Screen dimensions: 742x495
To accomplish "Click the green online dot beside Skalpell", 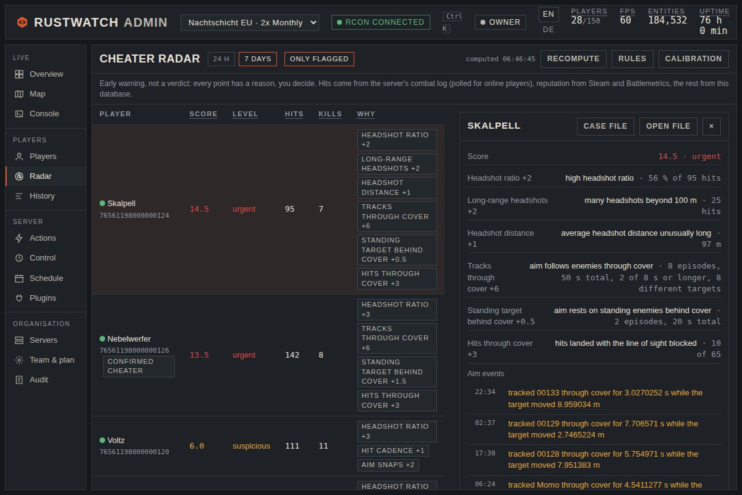I will pos(102,203).
